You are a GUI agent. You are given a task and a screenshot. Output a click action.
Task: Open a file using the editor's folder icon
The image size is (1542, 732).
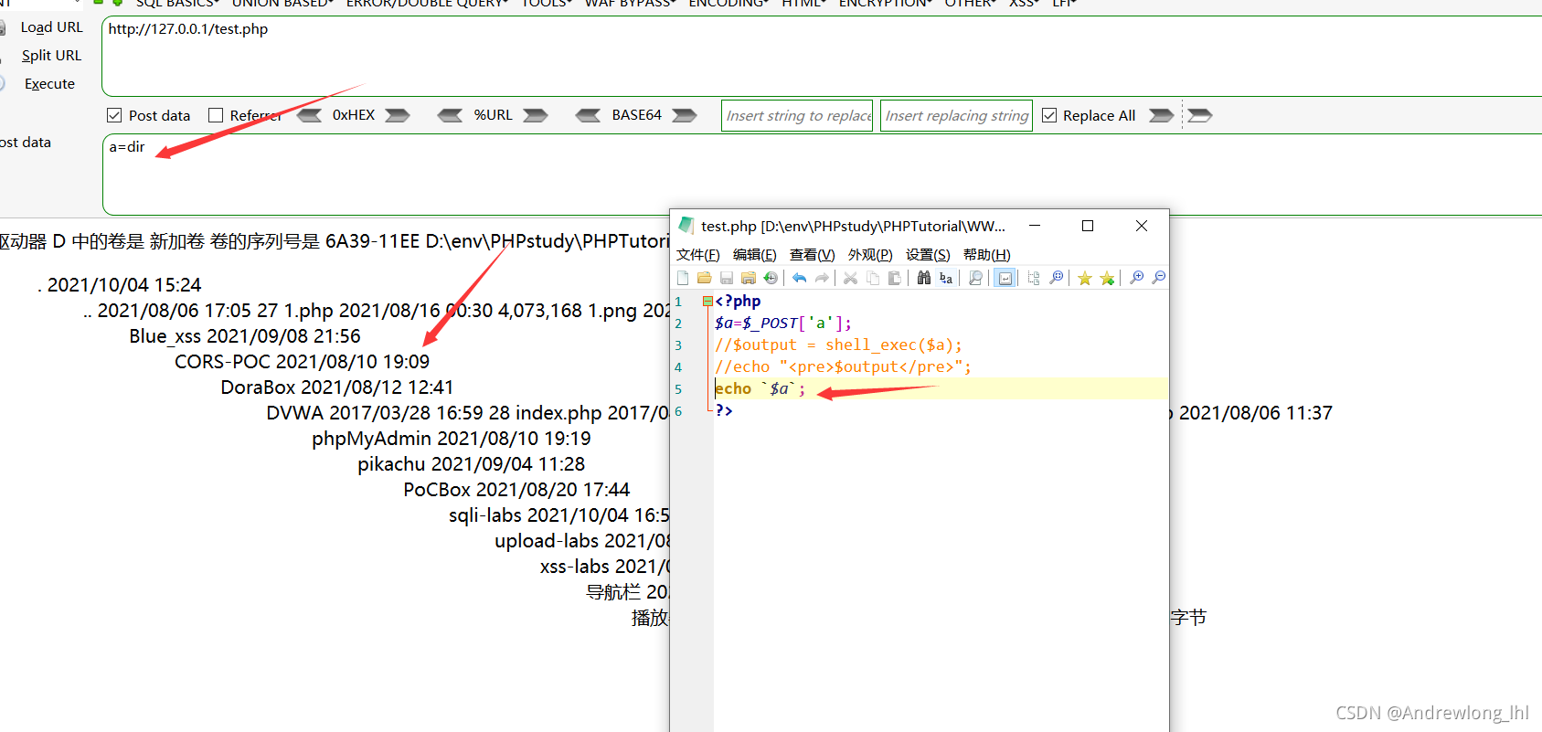point(704,278)
